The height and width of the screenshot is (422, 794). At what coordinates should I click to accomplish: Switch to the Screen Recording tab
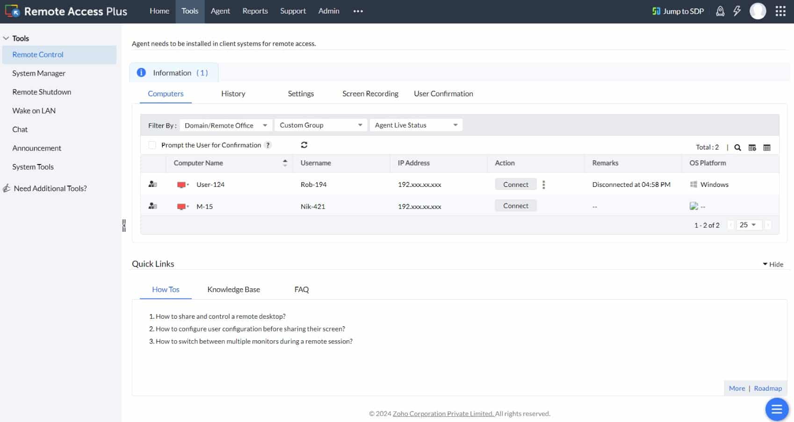click(x=370, y=93)
